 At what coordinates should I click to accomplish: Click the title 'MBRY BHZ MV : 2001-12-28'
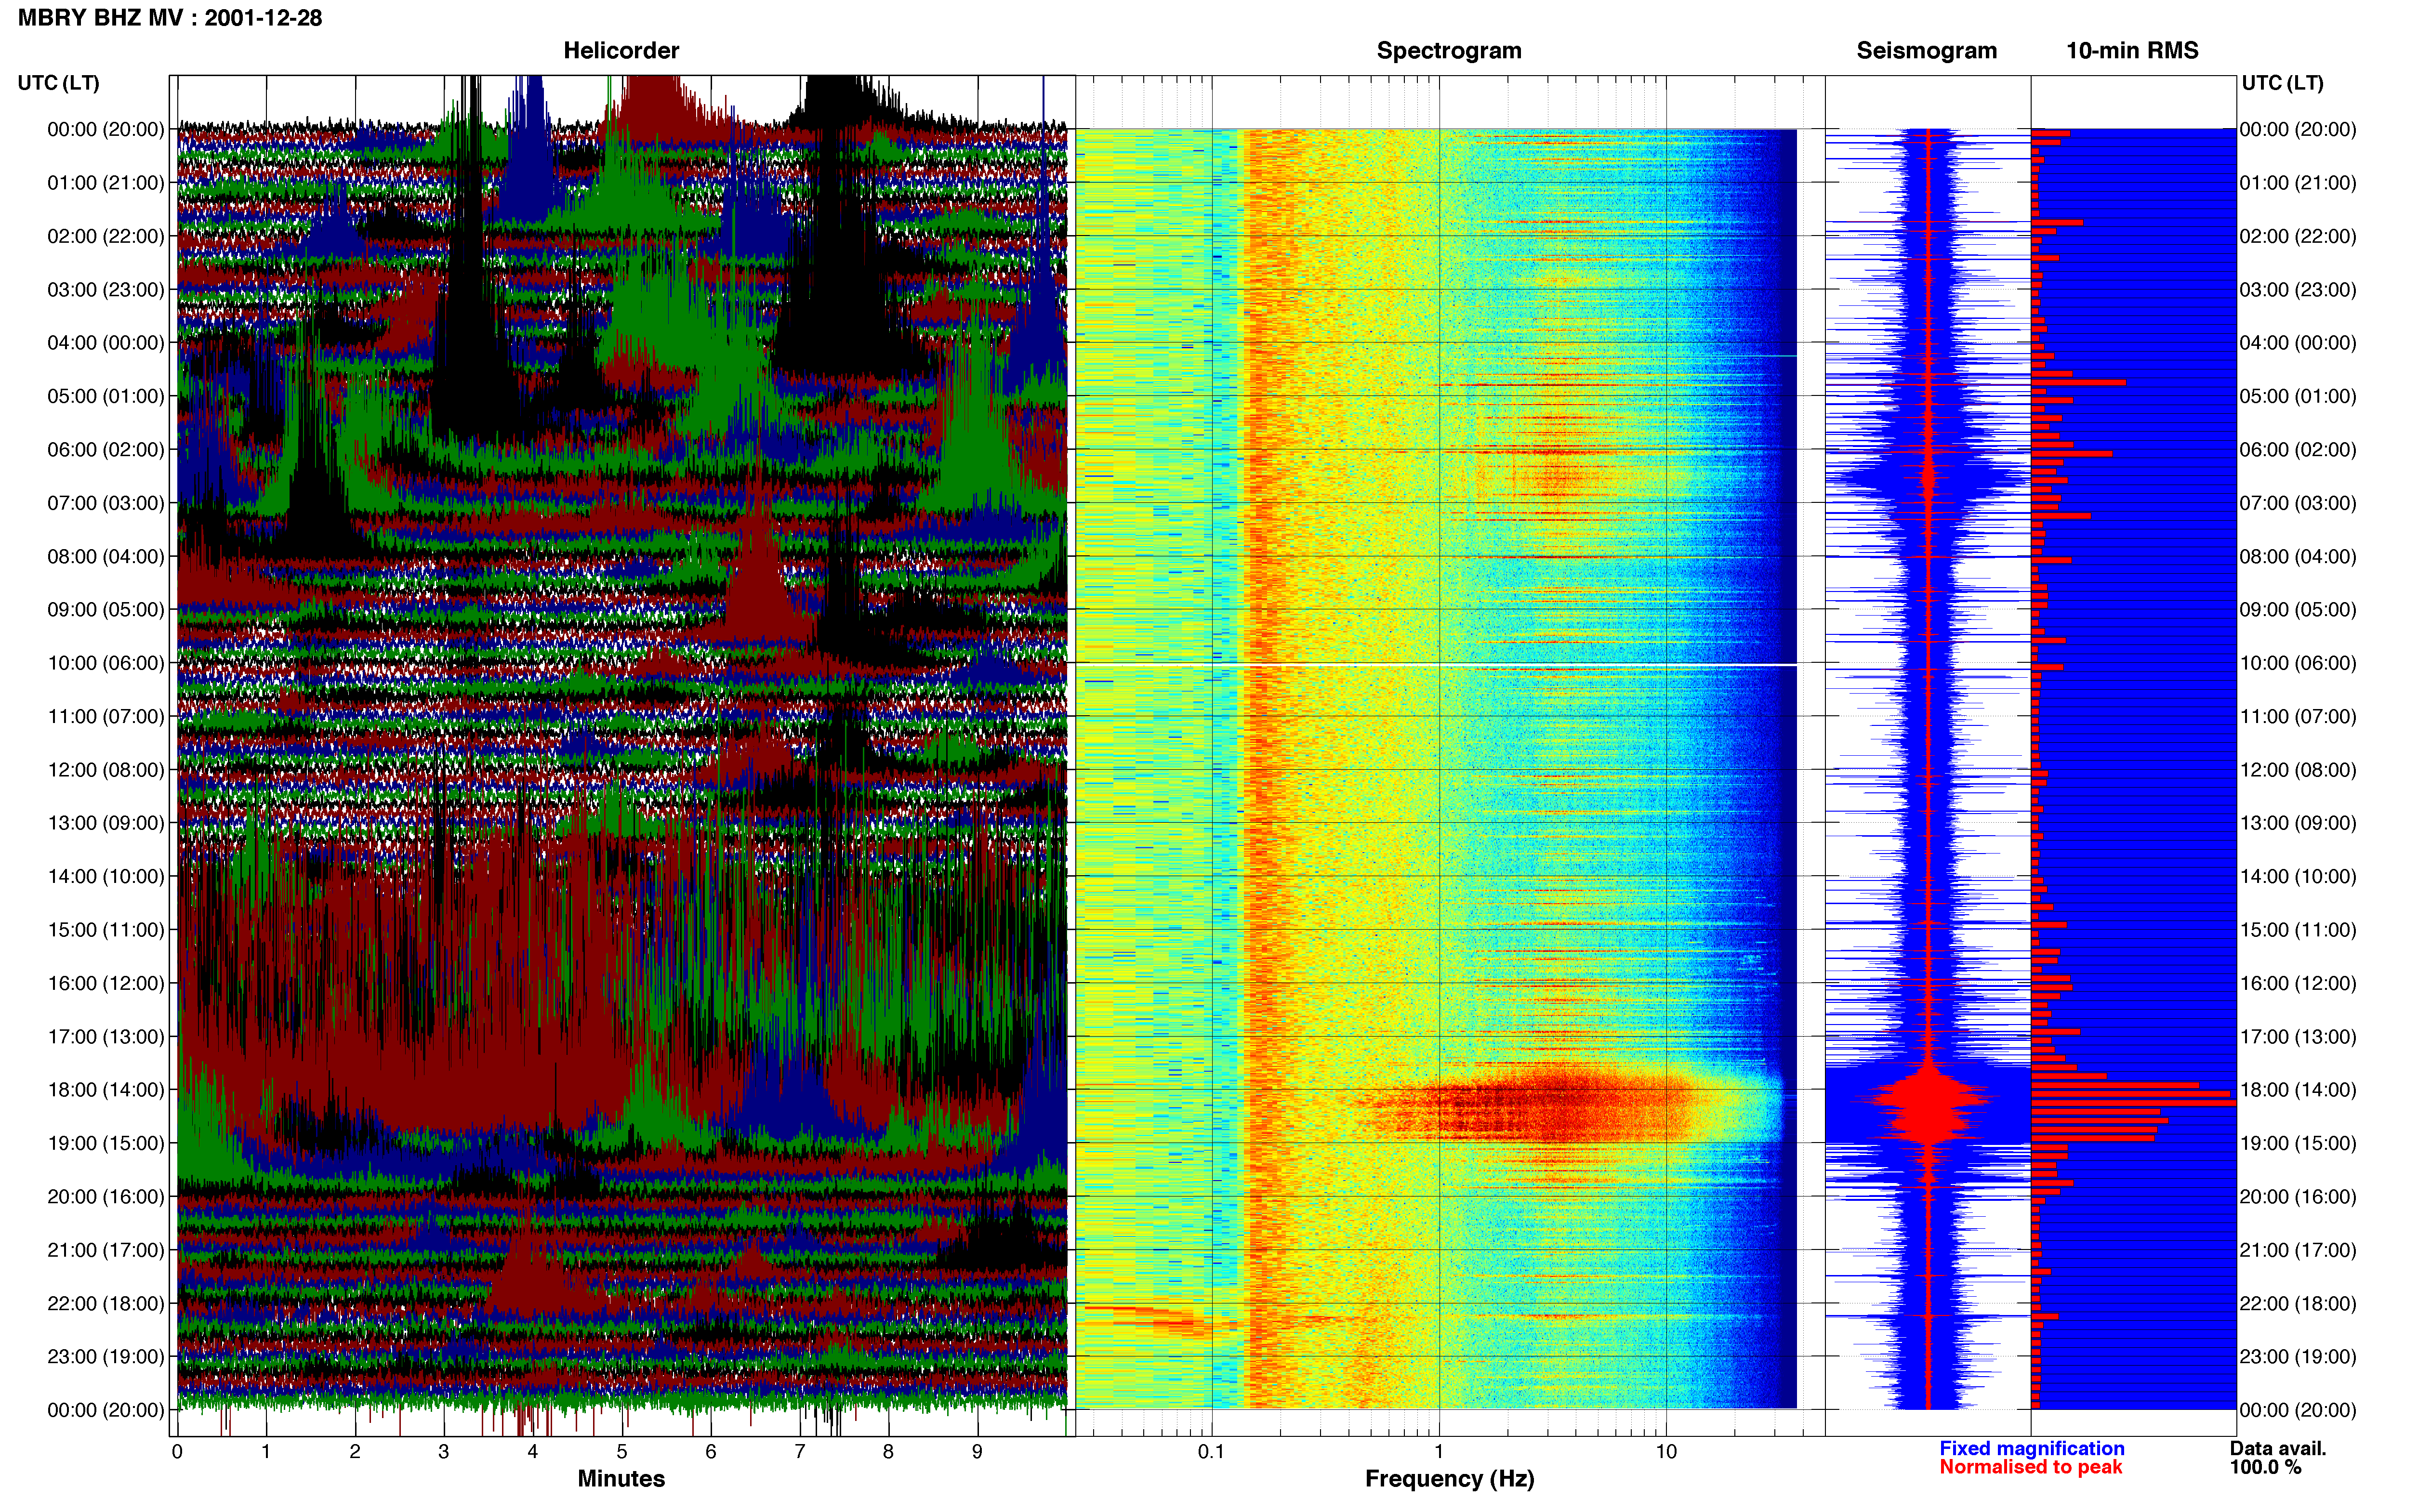170,18
